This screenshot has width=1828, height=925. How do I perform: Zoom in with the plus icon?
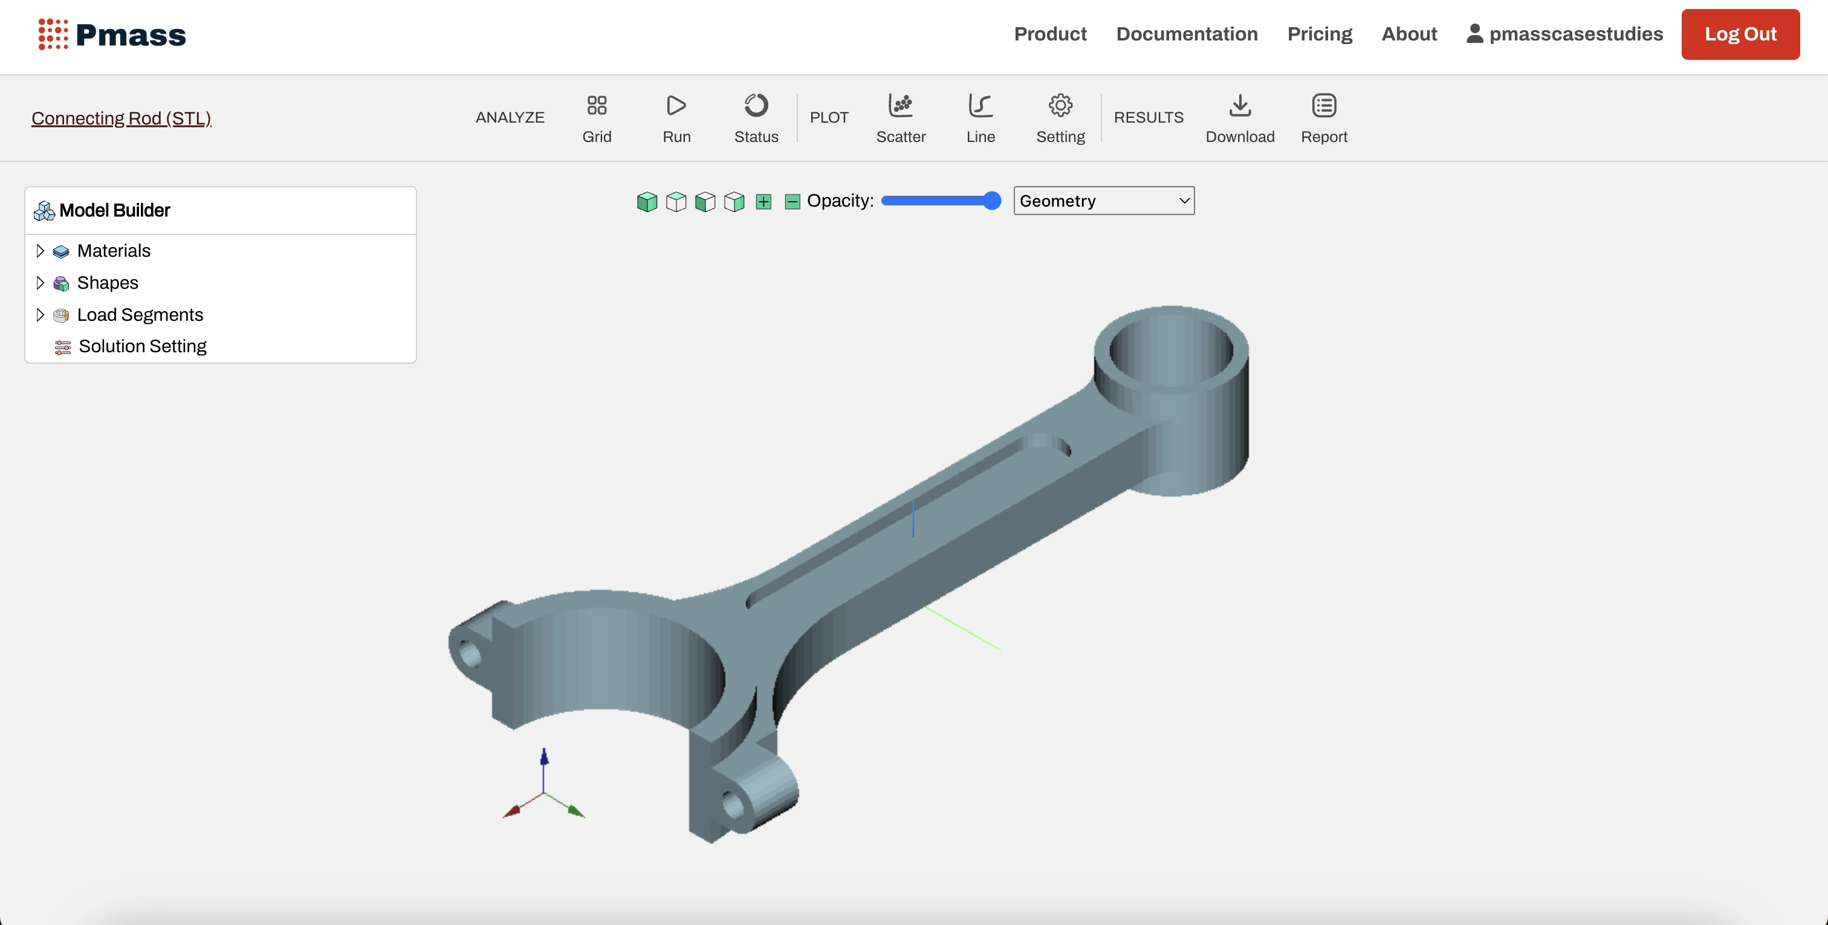[763, 201]
